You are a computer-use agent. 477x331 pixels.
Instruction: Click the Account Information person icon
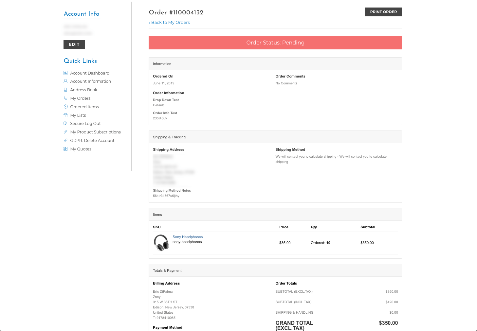65,81
